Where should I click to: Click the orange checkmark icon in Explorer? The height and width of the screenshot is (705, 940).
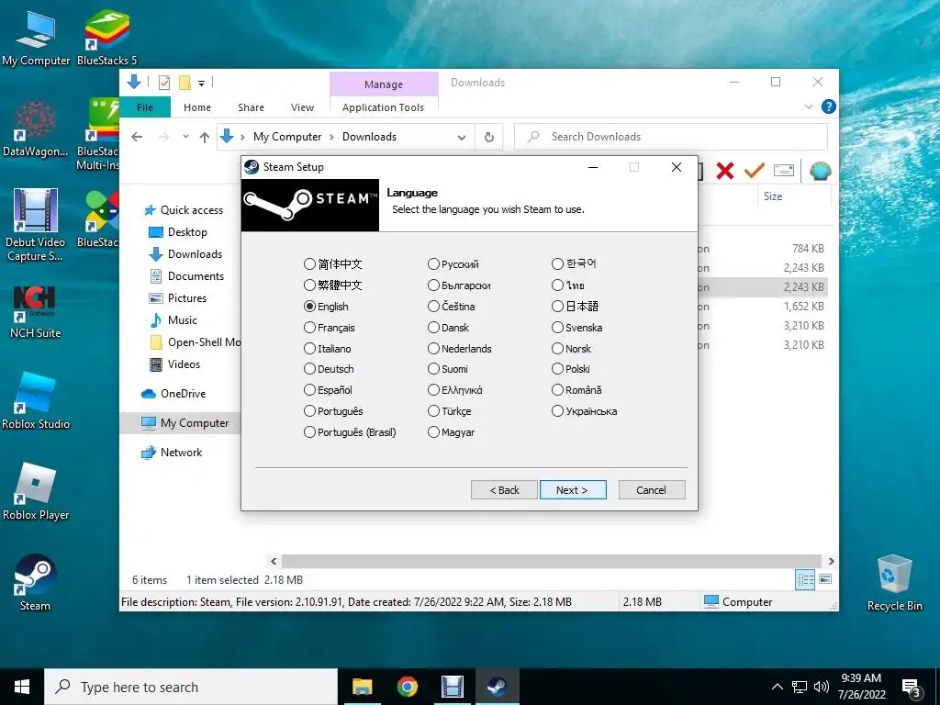coord(754,171)
